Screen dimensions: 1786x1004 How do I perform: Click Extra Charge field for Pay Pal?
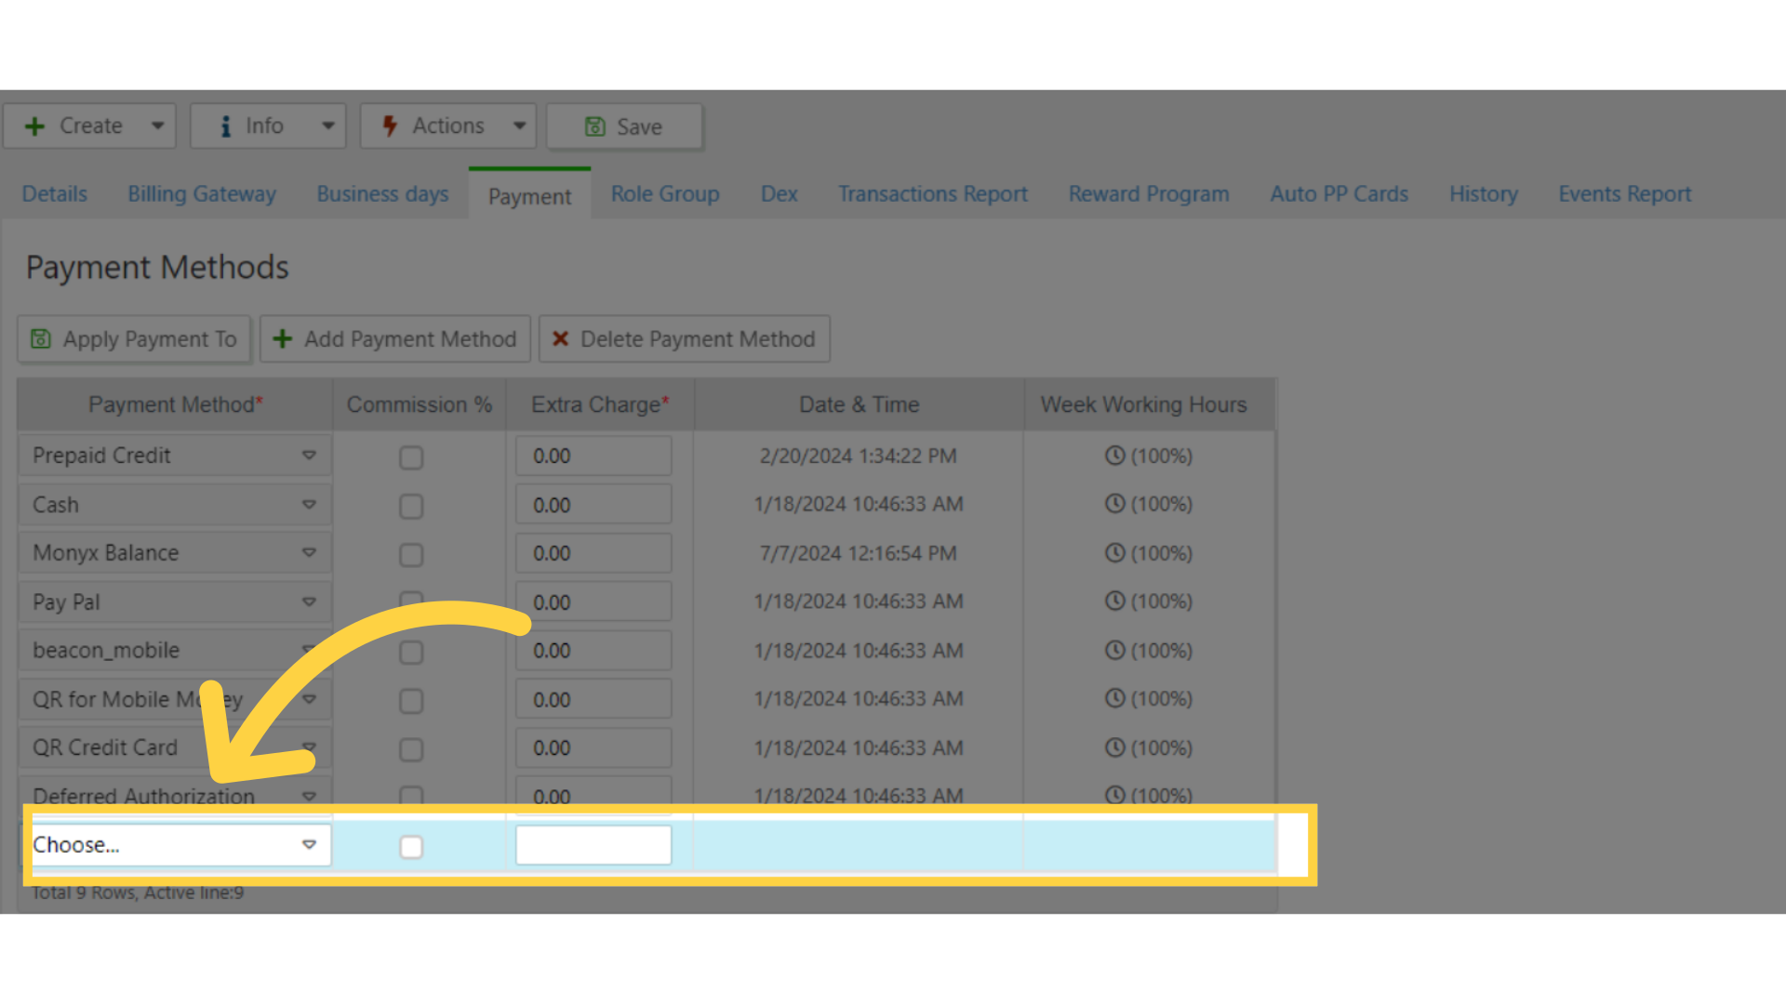pos(593,602)
